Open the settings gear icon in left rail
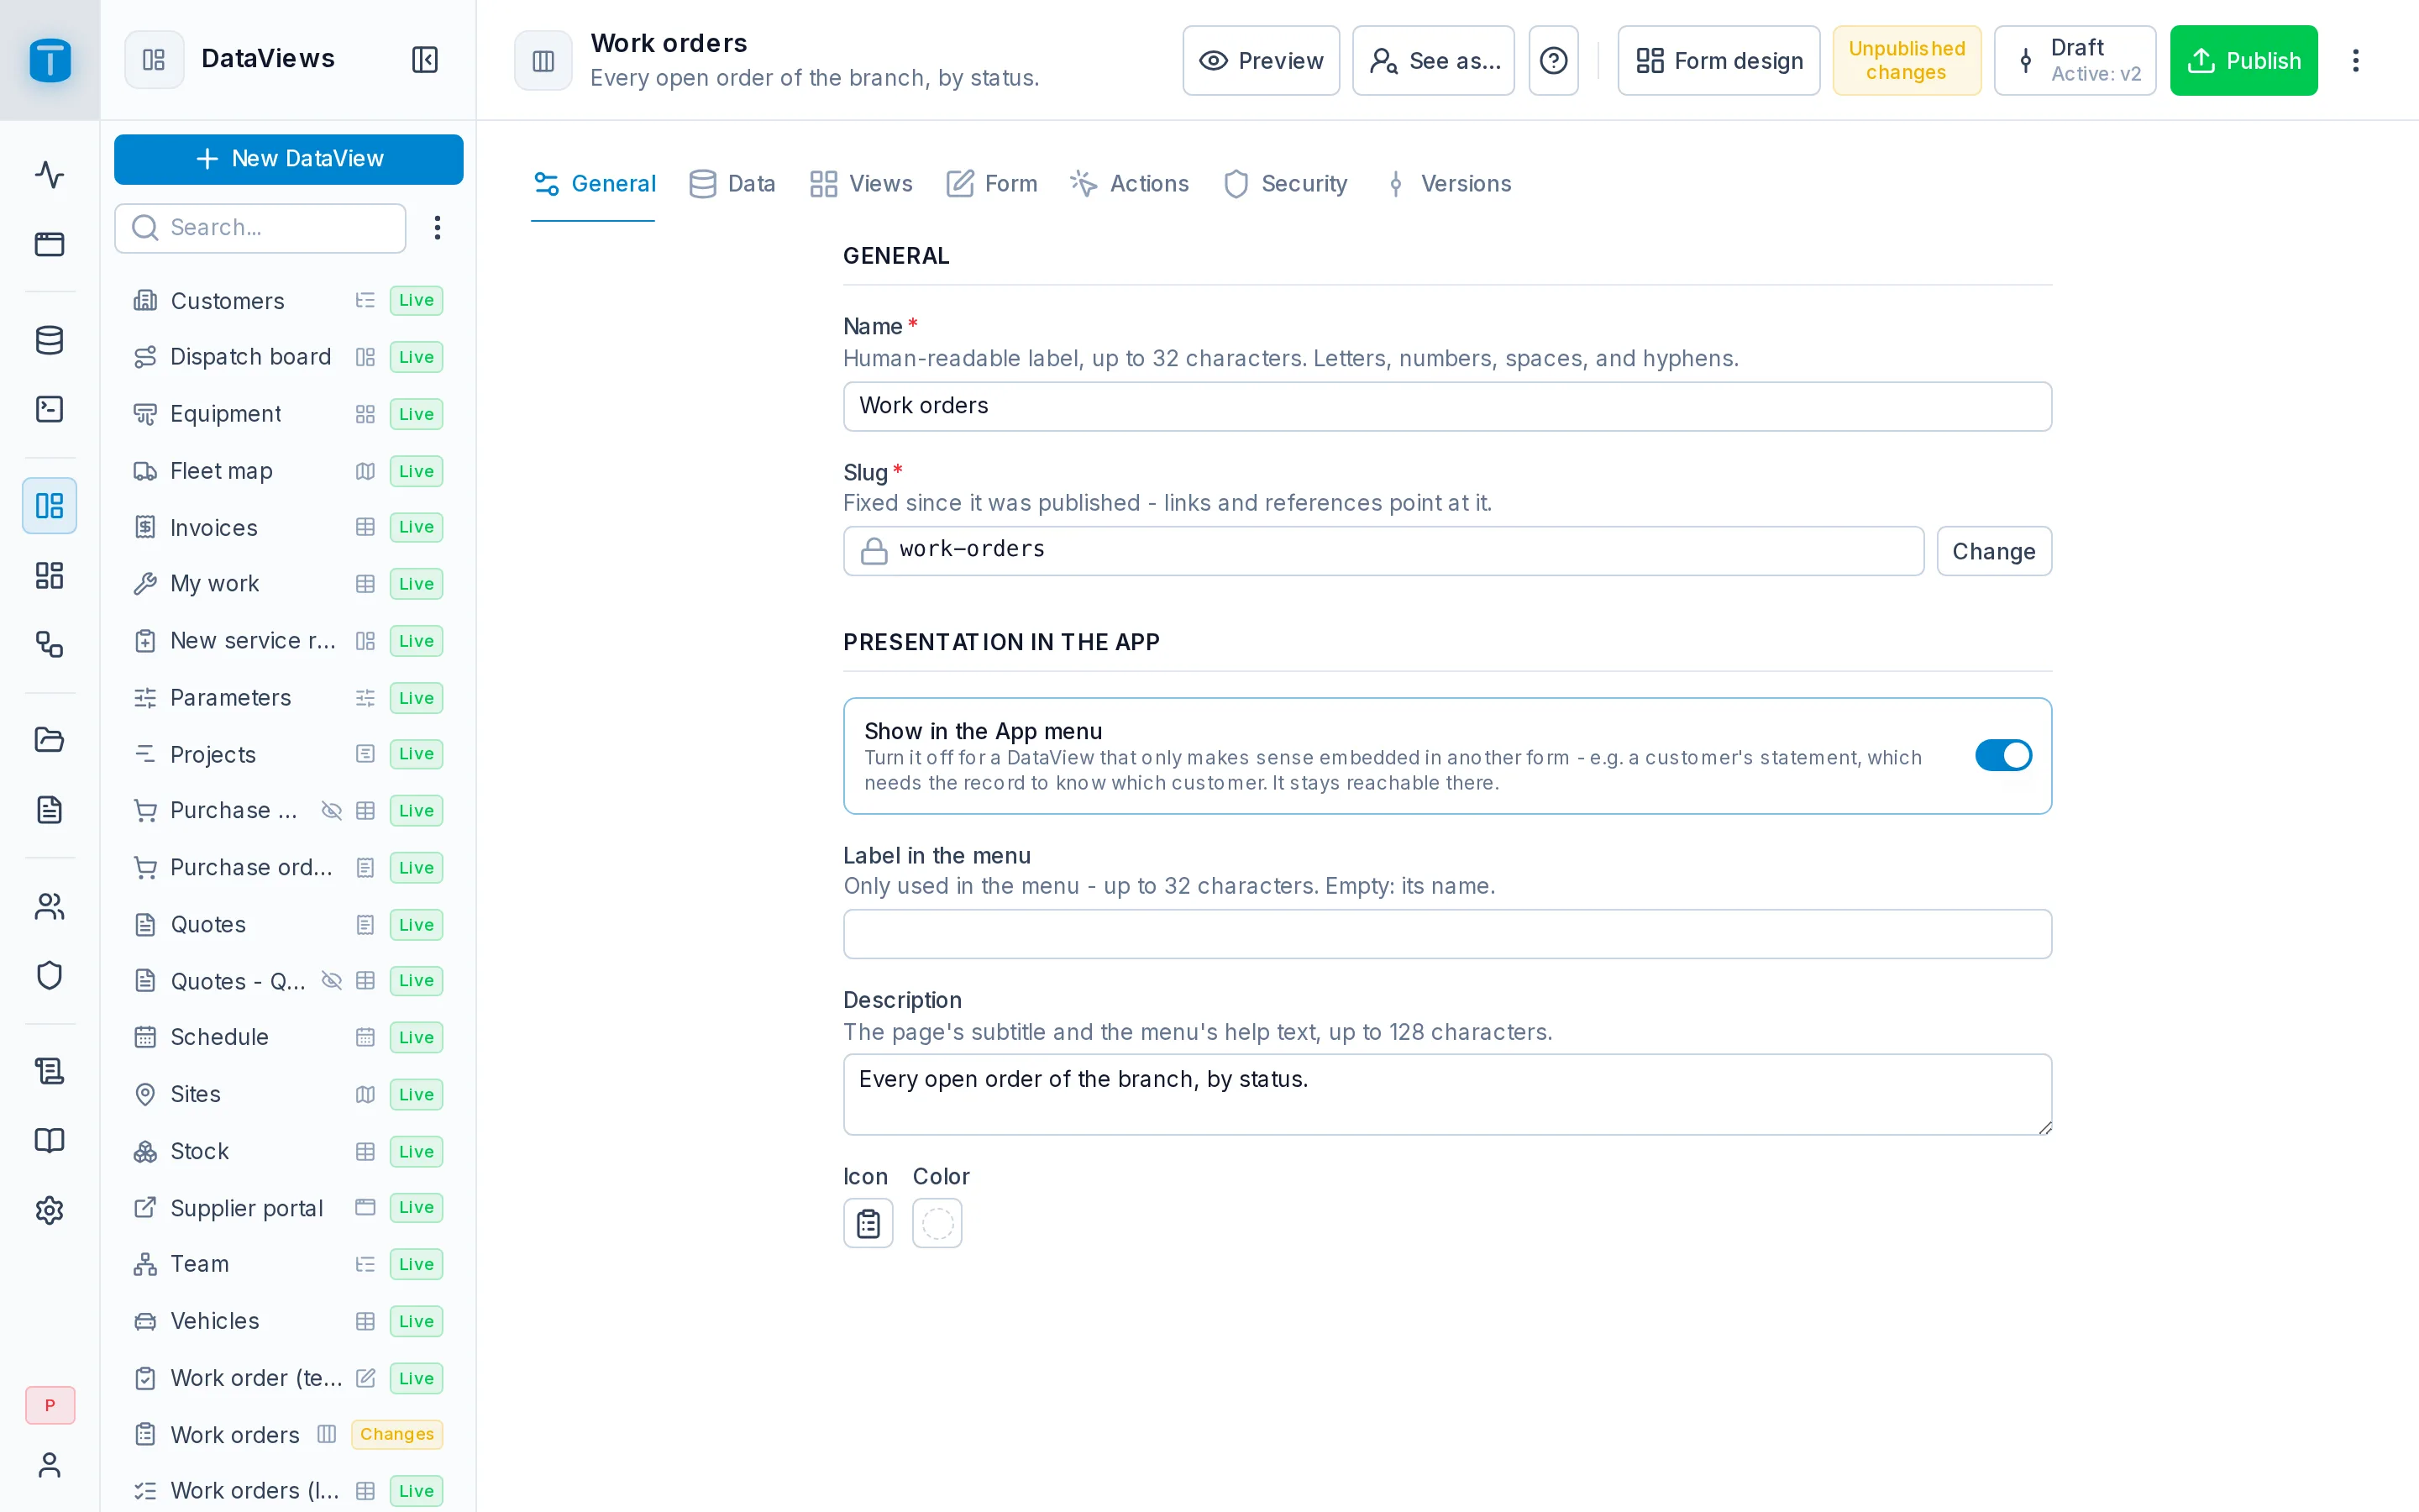This screenshot has height=1512, width=2419. click(x=49, y=1210)
